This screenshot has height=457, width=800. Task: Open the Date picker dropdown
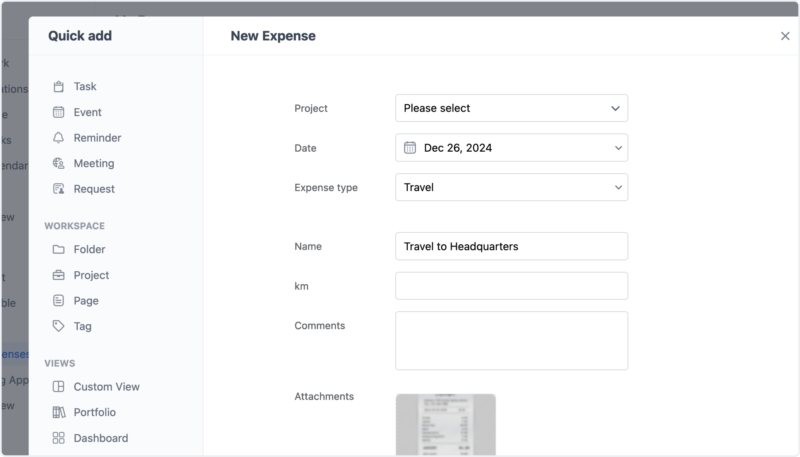pyautogui.click(x=511, y=147)
